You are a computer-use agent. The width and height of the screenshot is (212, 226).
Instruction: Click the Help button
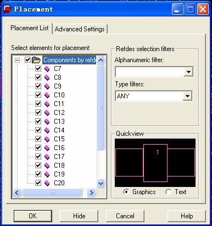[187, 216]
